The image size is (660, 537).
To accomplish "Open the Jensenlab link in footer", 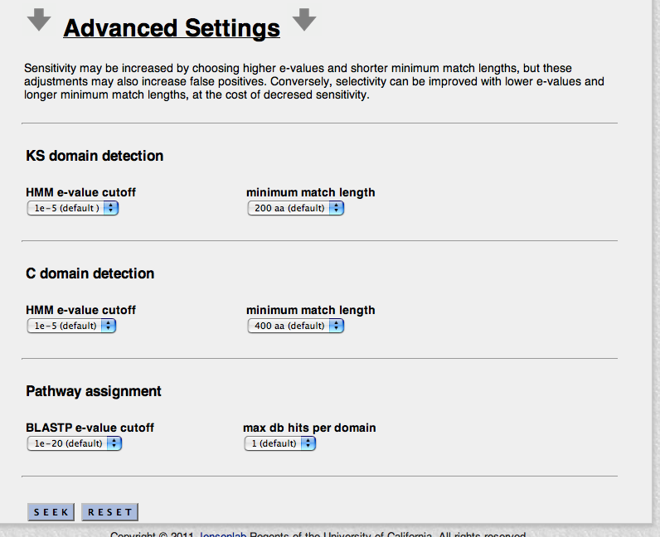I will click(222, 534).
